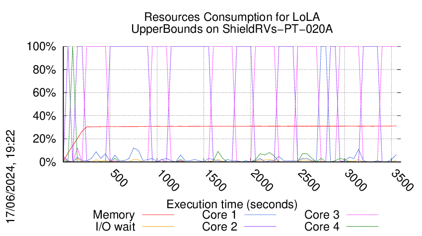Click the 100% y-axis label
This screenshot has height=236, width=422.
[41, 47]
